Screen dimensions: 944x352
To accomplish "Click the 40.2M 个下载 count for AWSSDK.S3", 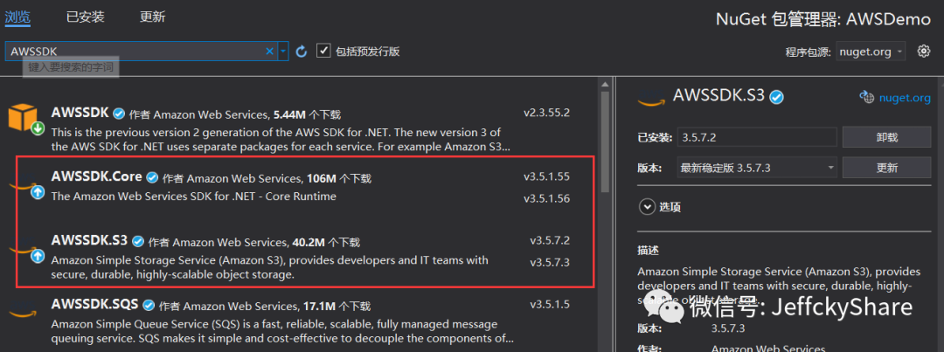I will click(x=326, y=243).
